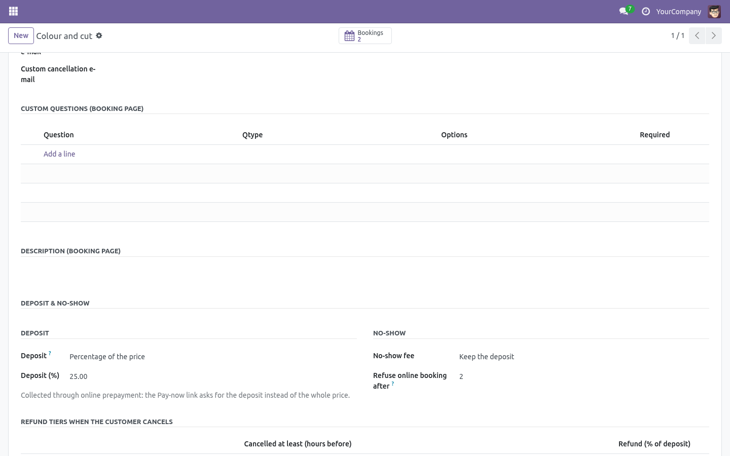Edit the Deposit (%) value 25.00
Screen dimensions: 730x456
pyautogui.click(x=213, y=376)
